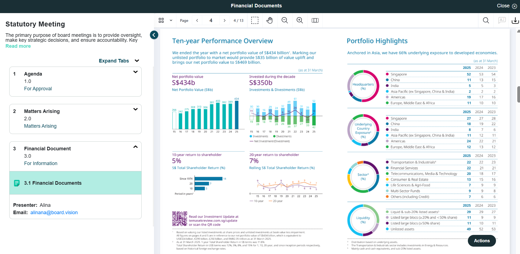
Task: Activate the hand pan tool
Action: tap(270, 20)
